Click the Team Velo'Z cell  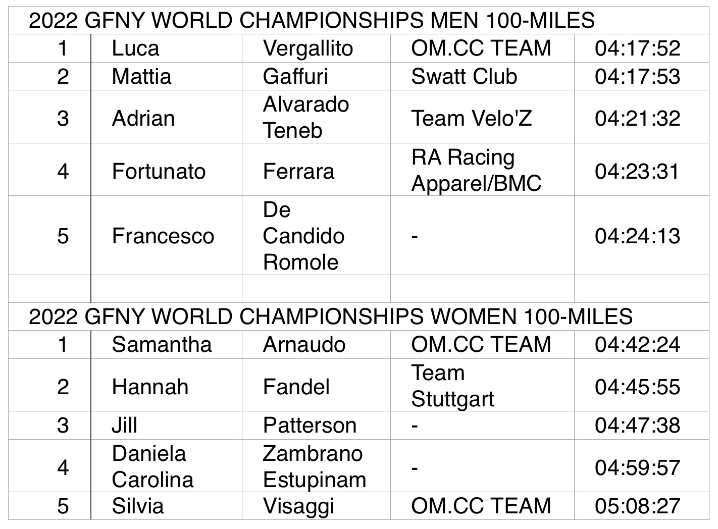pyautogui.click(x=472, y=119)
